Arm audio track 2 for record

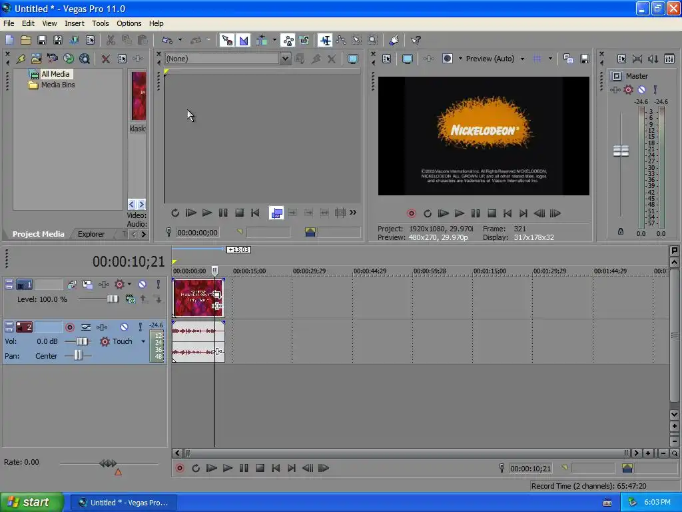click(69, 327)
